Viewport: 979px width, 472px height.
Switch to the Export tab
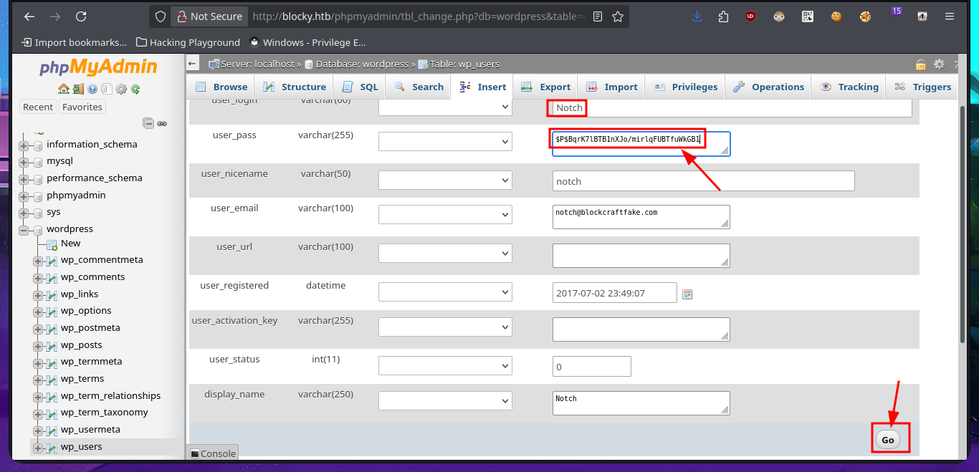click(546, 87)
